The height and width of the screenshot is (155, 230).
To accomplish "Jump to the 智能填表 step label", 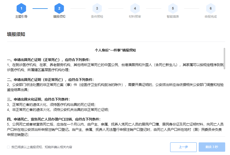I will point(173,17).
